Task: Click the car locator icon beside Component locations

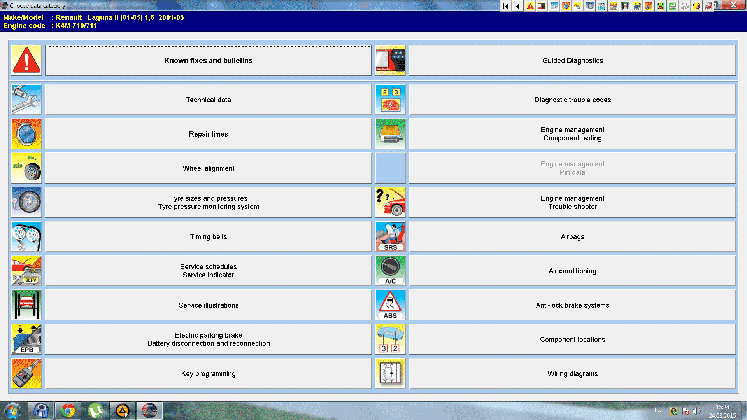Action: (x=391, y=339)
